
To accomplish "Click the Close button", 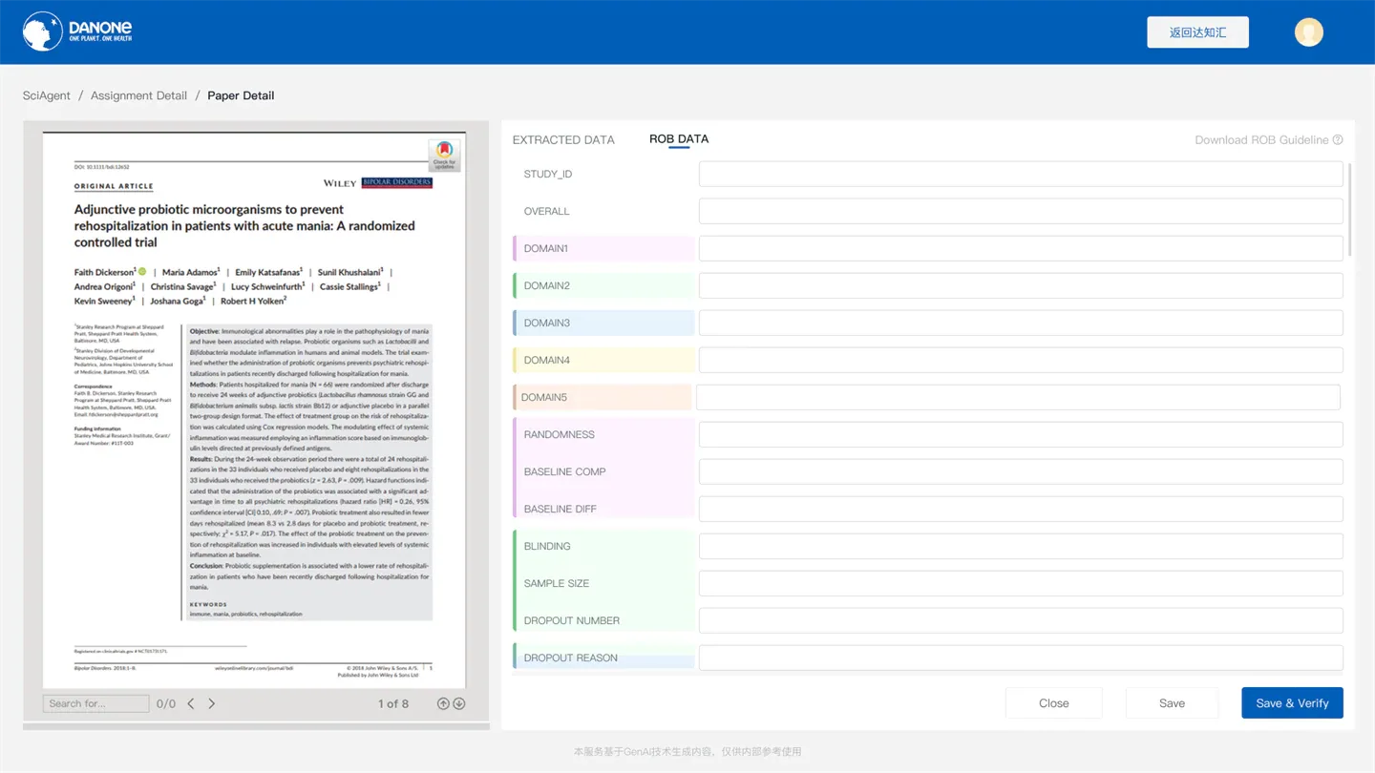I will [1053, 703].
